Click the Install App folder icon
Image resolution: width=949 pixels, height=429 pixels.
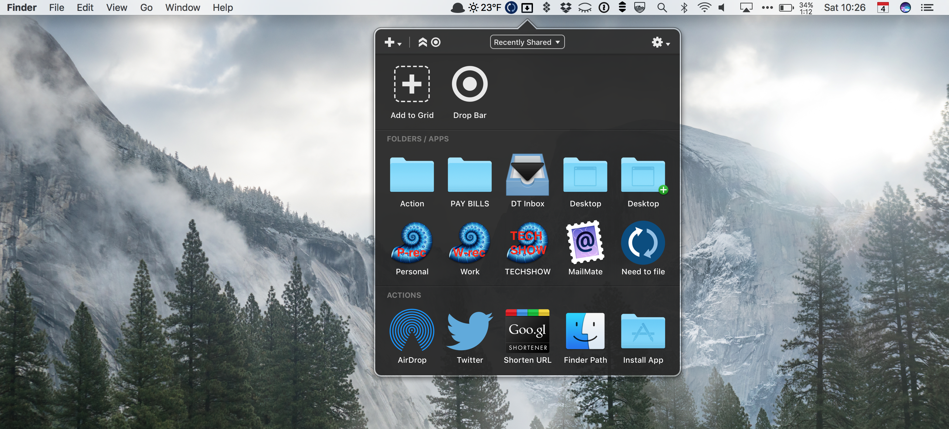click(643, 331)
